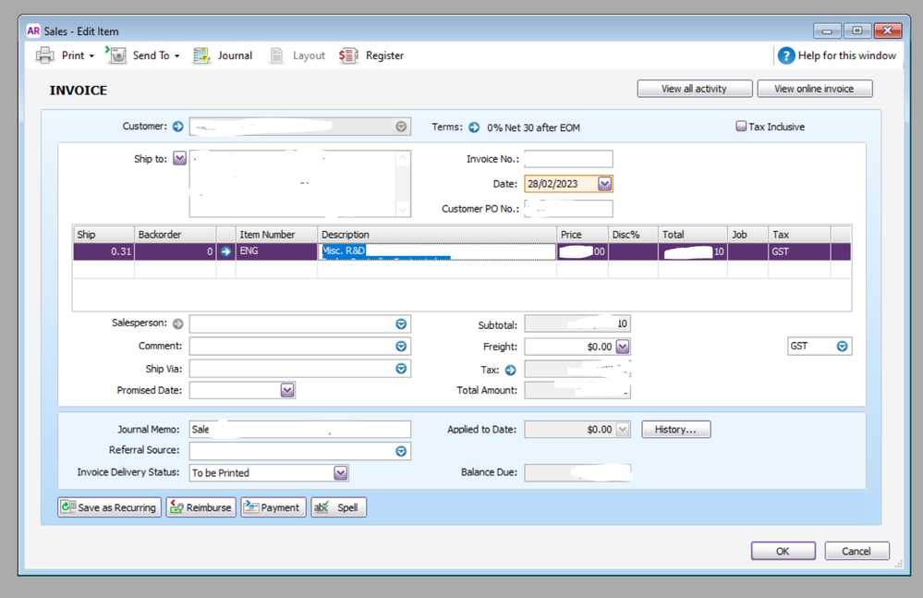Click the Payment button
The width and height of the screenshot is (923, 598).
coord(273,507)
